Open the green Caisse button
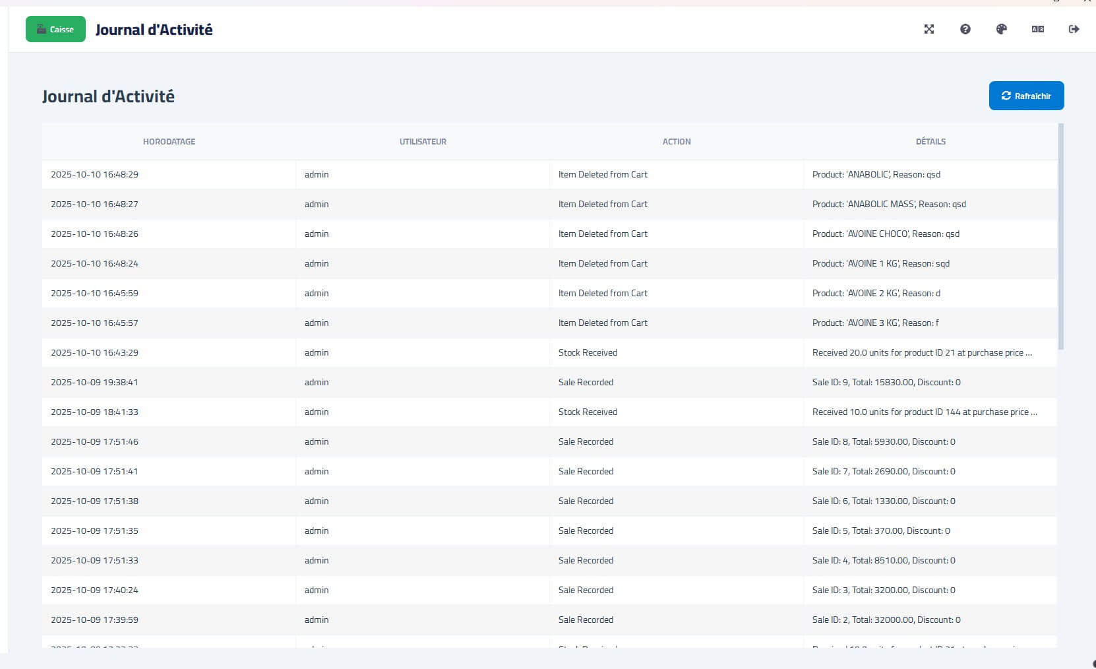 click(x=55, y=29)
